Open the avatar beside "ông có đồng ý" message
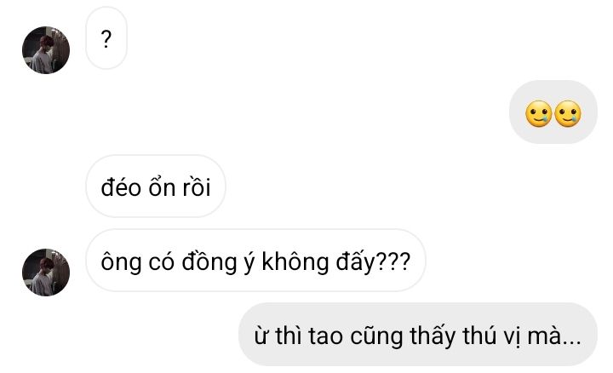 pyautogui.click(x=46, y=273)
